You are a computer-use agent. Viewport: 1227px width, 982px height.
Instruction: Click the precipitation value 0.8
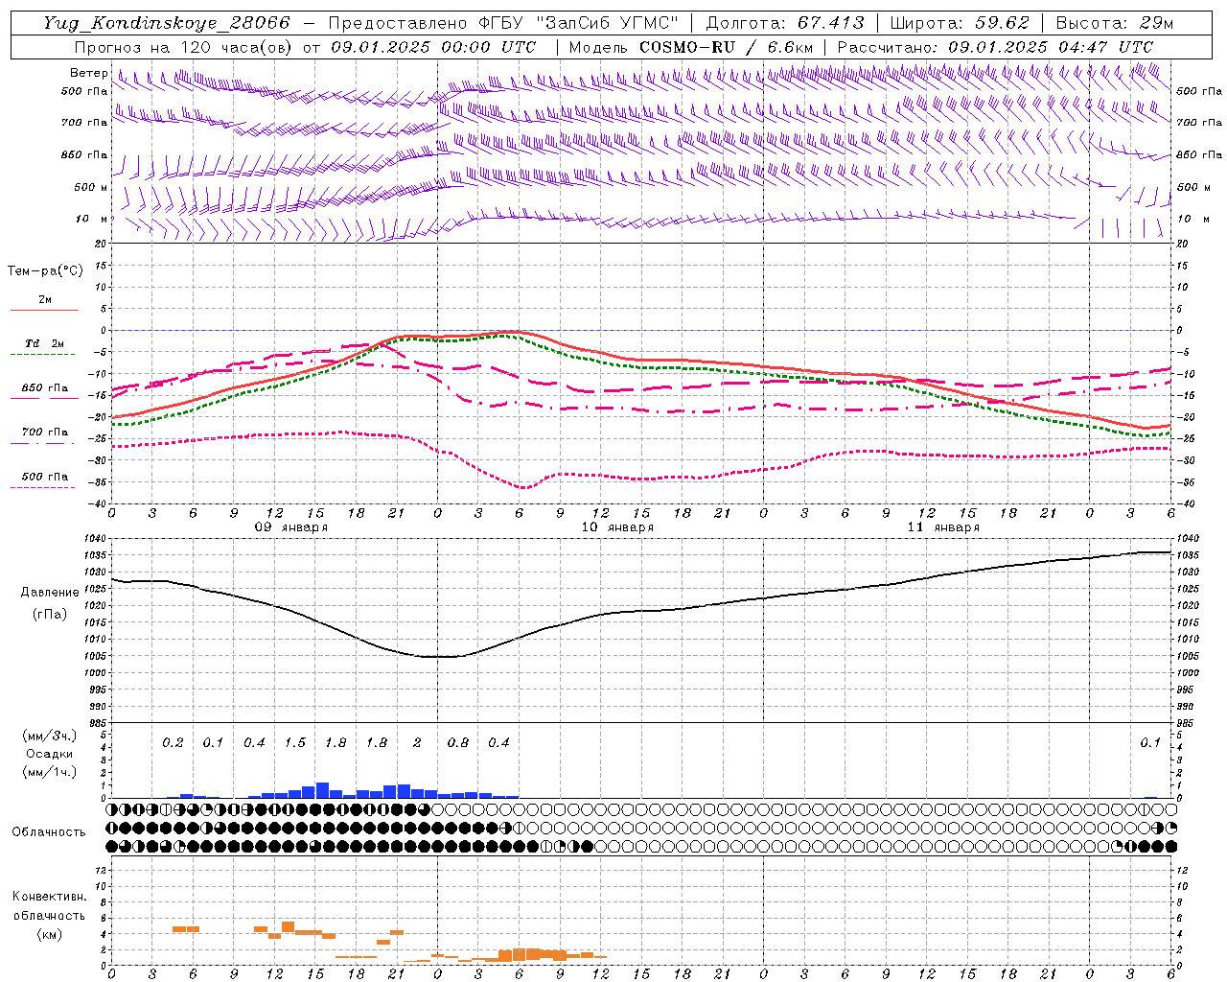pos(458,742)
